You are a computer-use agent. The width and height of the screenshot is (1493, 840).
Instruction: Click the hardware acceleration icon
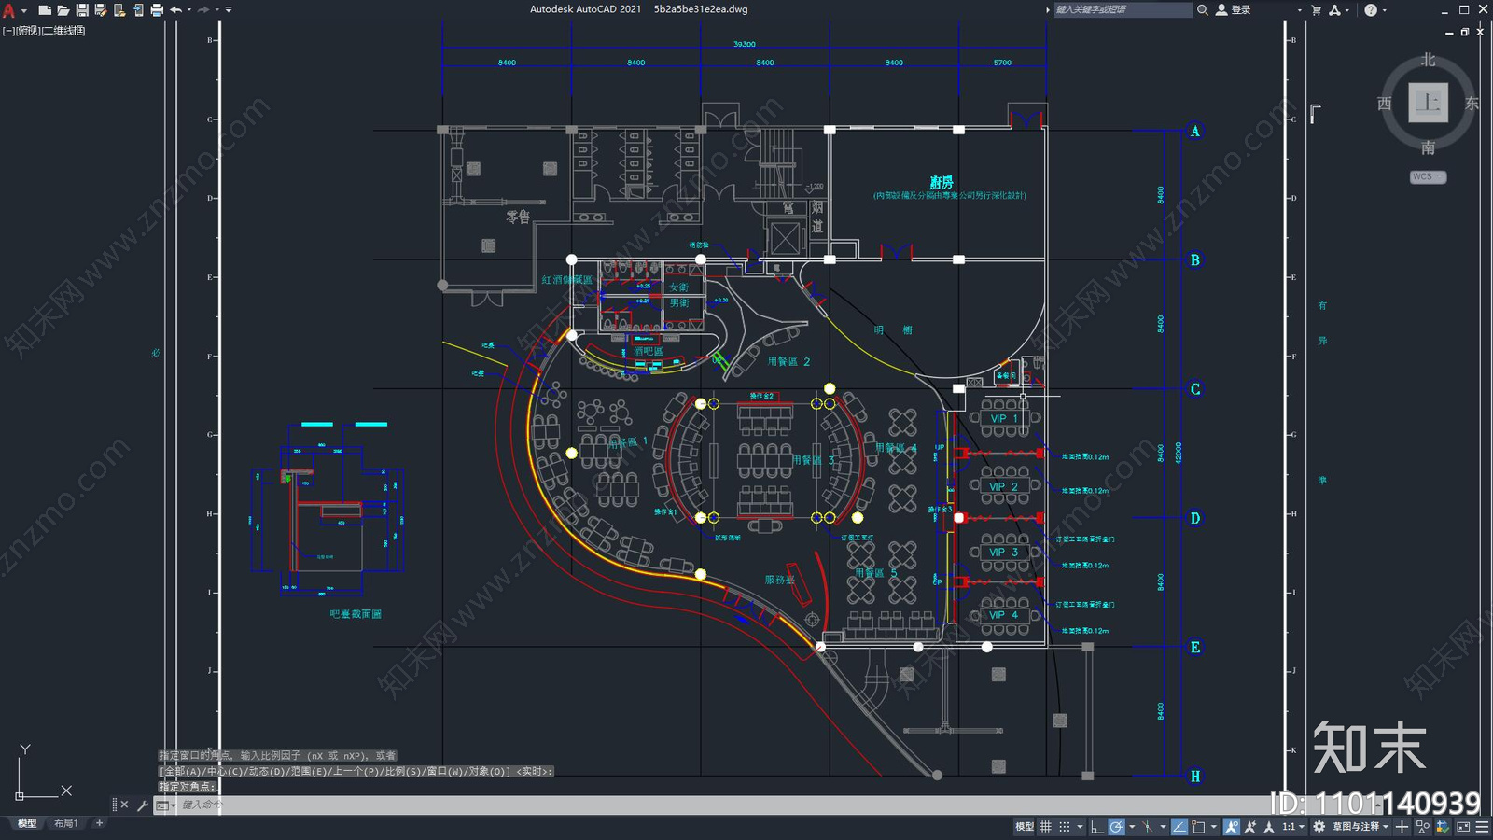tap(1443, 827)
